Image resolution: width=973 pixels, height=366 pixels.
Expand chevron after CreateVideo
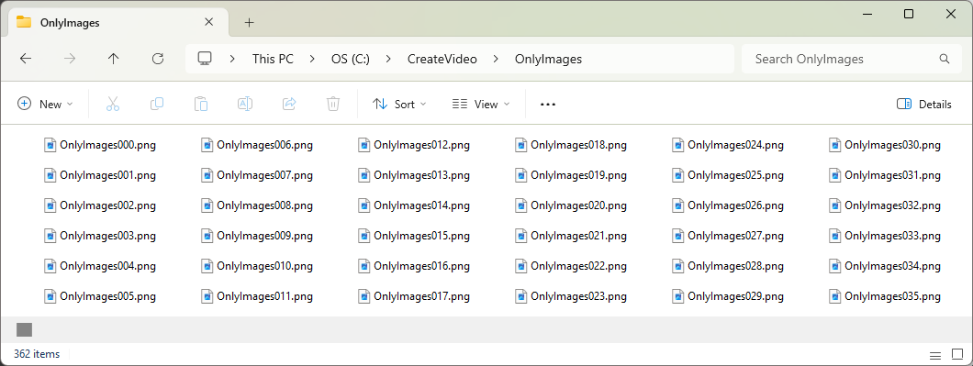[496, 59]
